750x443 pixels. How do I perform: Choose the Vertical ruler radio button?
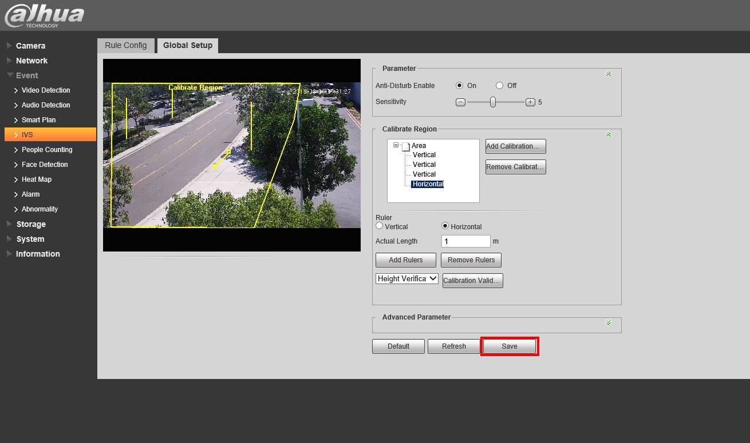[x=379, y=226]
